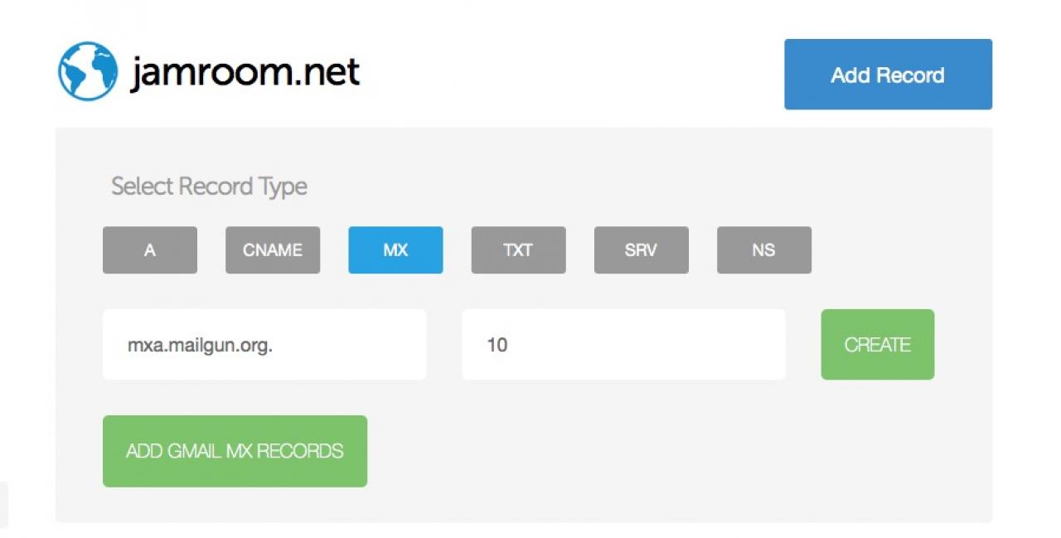Click the blue globe icon
The height and width of the screenshot is (538, 1061).
[88, 71]
